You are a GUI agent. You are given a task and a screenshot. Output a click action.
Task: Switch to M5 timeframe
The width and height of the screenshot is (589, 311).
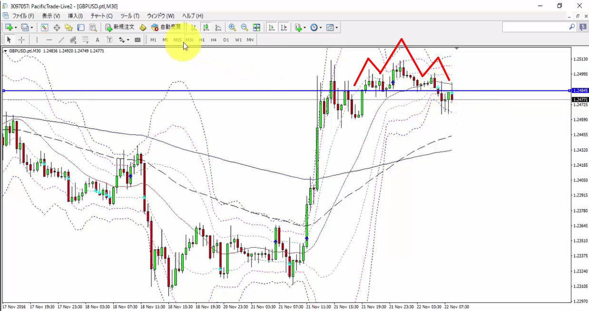coord(165,40)
